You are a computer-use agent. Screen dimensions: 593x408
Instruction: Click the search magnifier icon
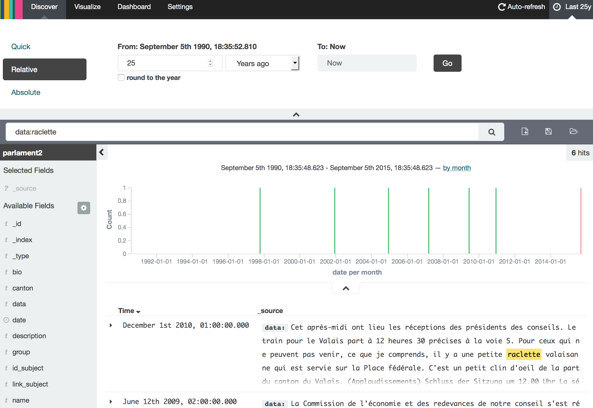[492, 132]
